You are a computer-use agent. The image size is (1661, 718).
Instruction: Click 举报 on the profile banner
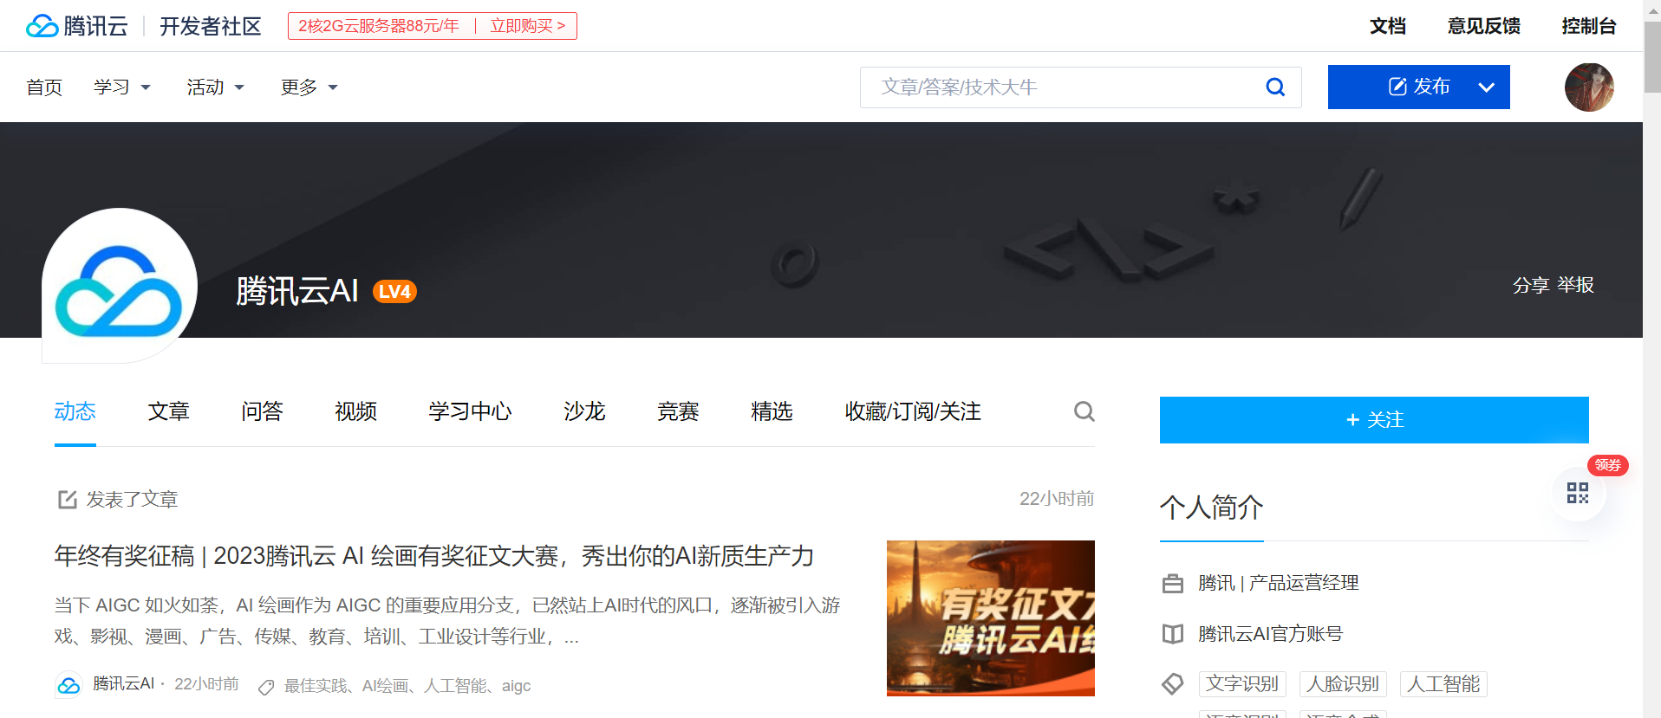(1576, 285)
